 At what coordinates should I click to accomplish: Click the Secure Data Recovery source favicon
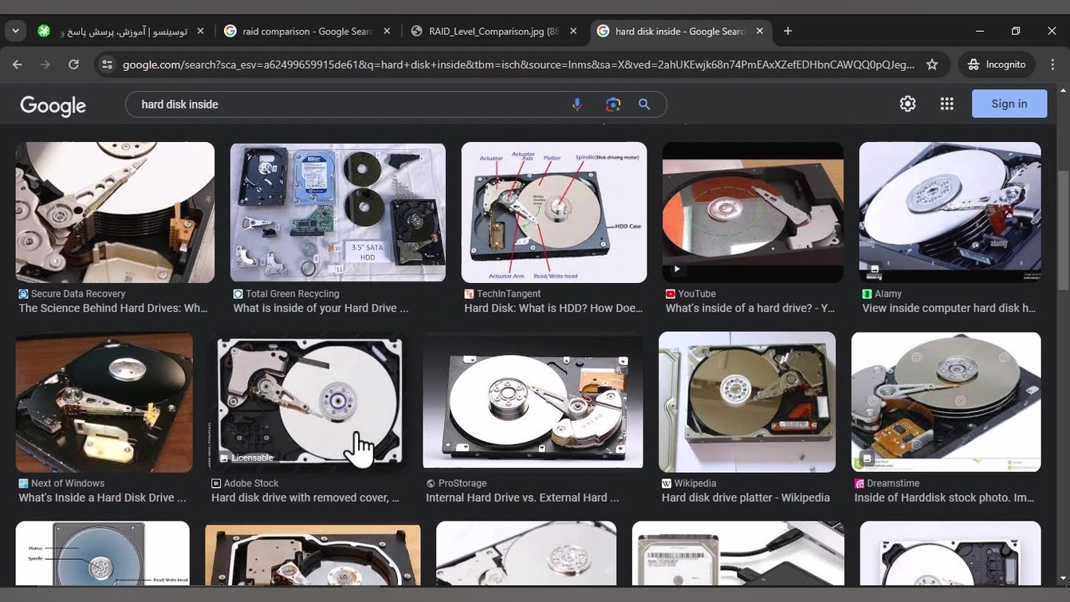tap(23, 294)
